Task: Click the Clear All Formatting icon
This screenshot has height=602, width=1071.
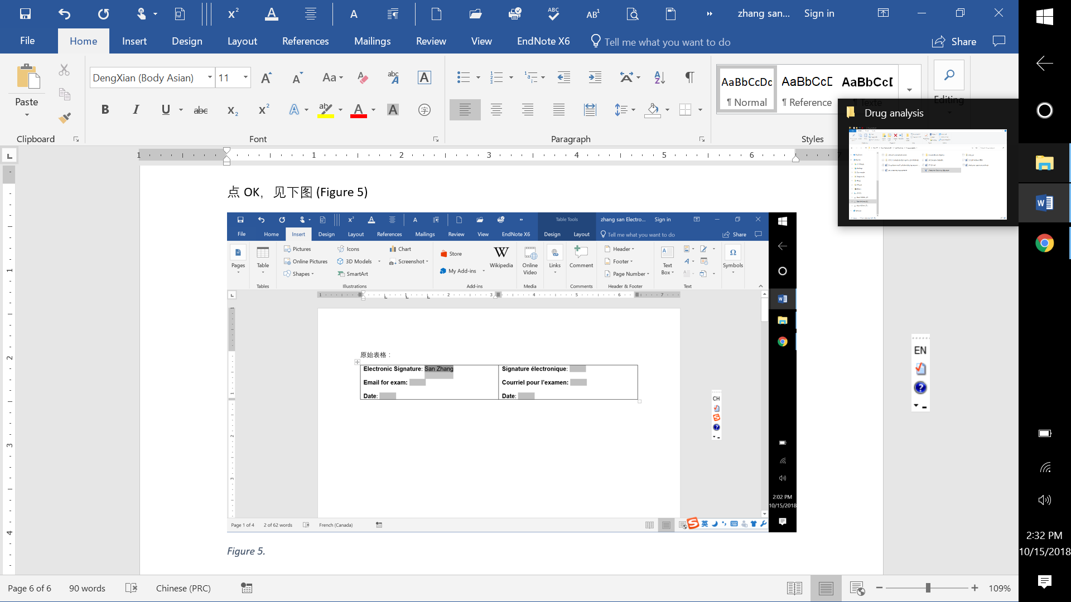Action: [x=363, y=77]
